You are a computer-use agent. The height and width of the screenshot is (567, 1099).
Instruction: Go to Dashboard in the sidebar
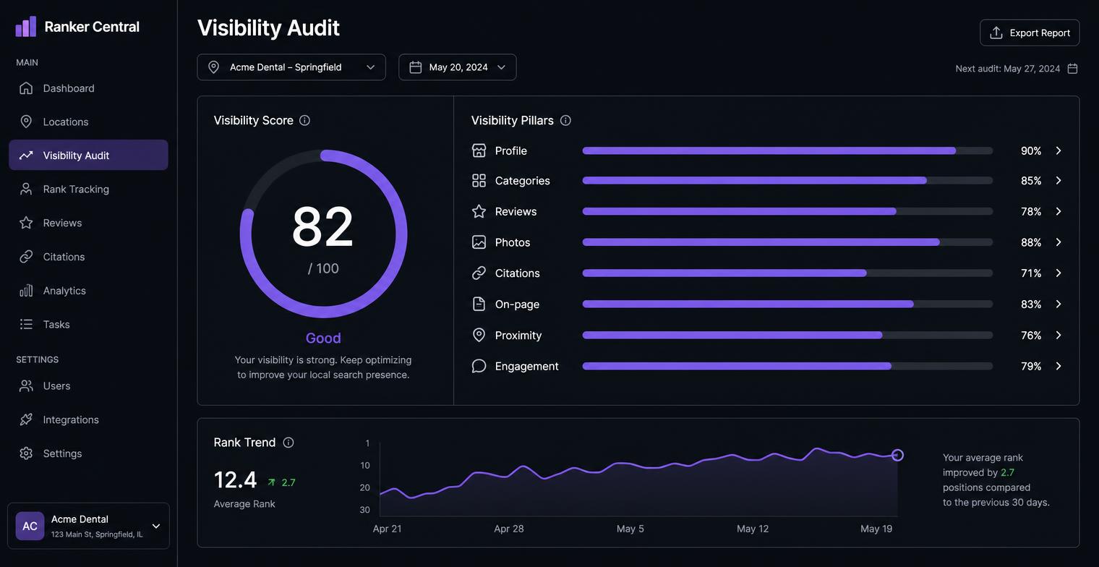click(x=88, y=88)
